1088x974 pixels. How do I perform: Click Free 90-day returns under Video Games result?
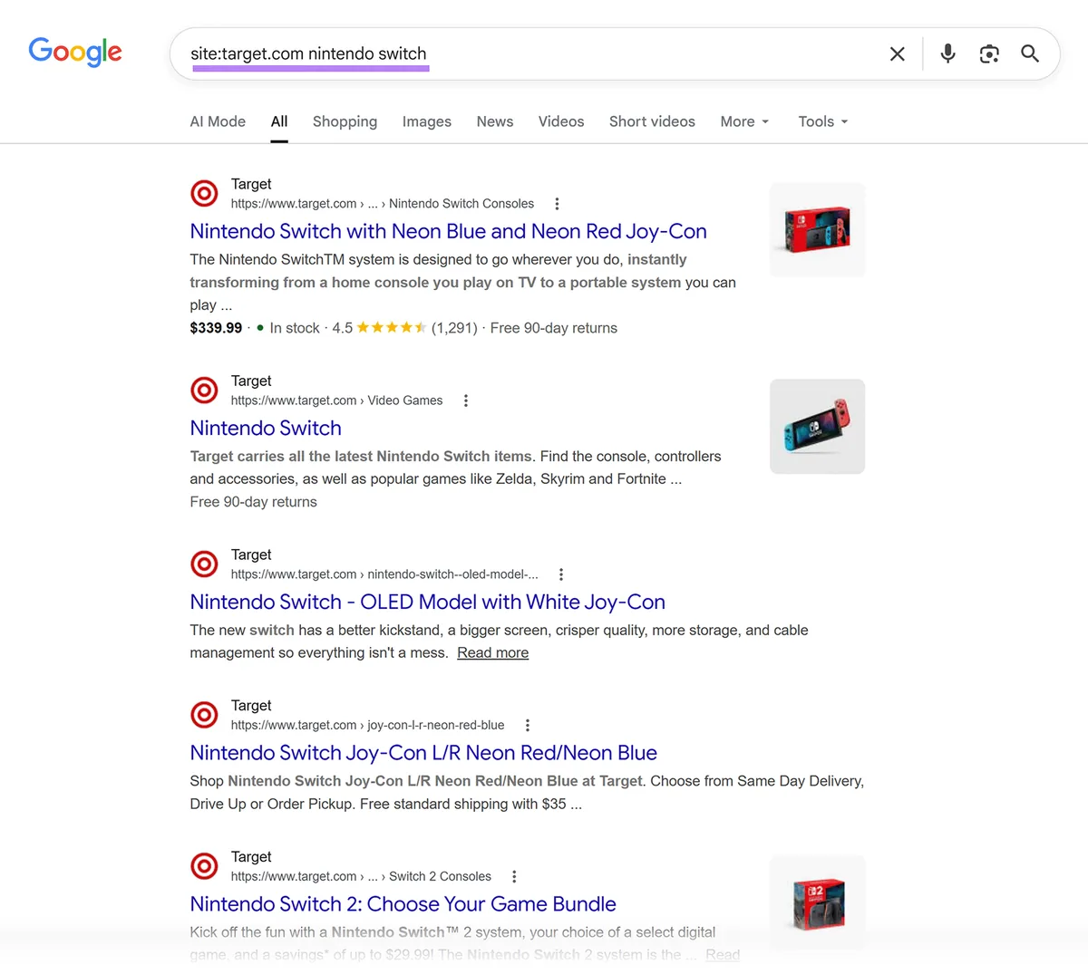253,502
